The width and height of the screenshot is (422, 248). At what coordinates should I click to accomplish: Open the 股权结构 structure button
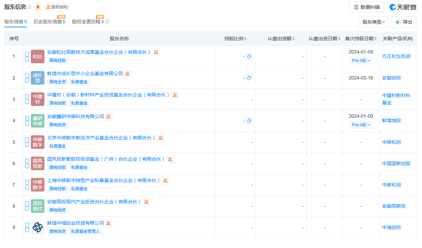[57, 7]
